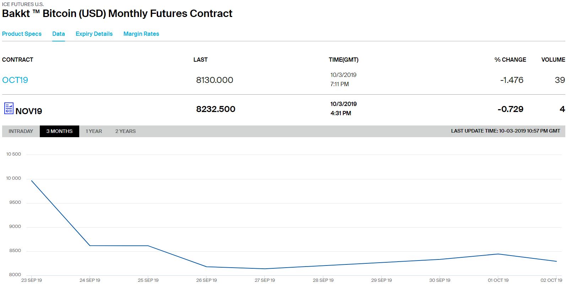
Task: Select the NOV19 contract row
Action: (x=29, y=111)
